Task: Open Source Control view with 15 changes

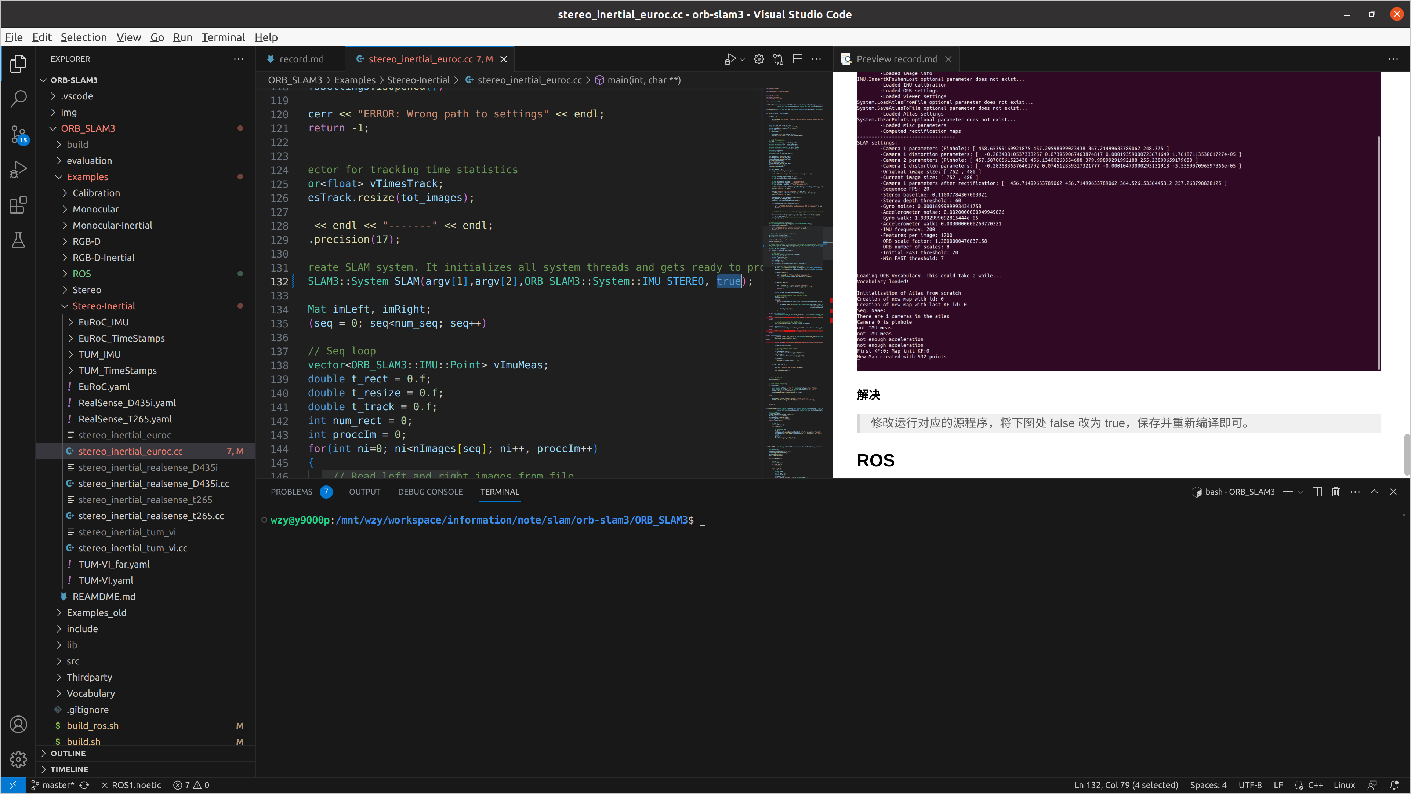Action: 18,135
